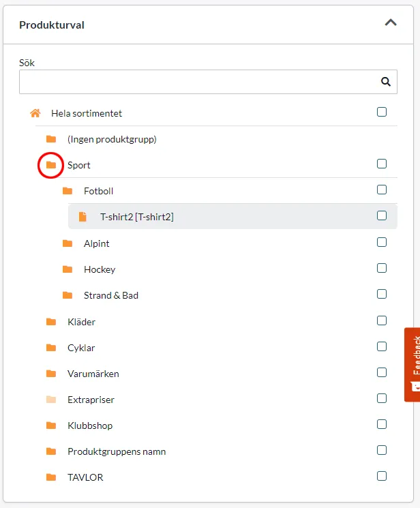Tick the Klubbshop checkbox
This screenshot has height=508, width=420.
coord(382,424)
